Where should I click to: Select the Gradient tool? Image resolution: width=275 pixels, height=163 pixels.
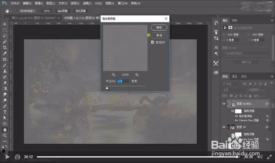pos(5,89)
